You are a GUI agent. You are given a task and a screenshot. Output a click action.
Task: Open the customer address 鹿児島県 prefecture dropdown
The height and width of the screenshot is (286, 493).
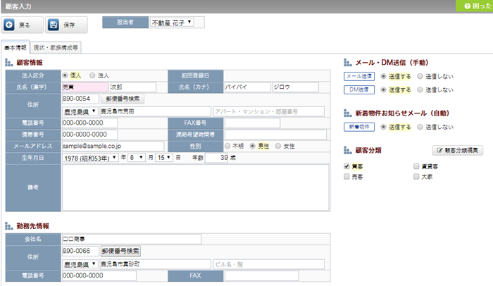click(80, 111)
